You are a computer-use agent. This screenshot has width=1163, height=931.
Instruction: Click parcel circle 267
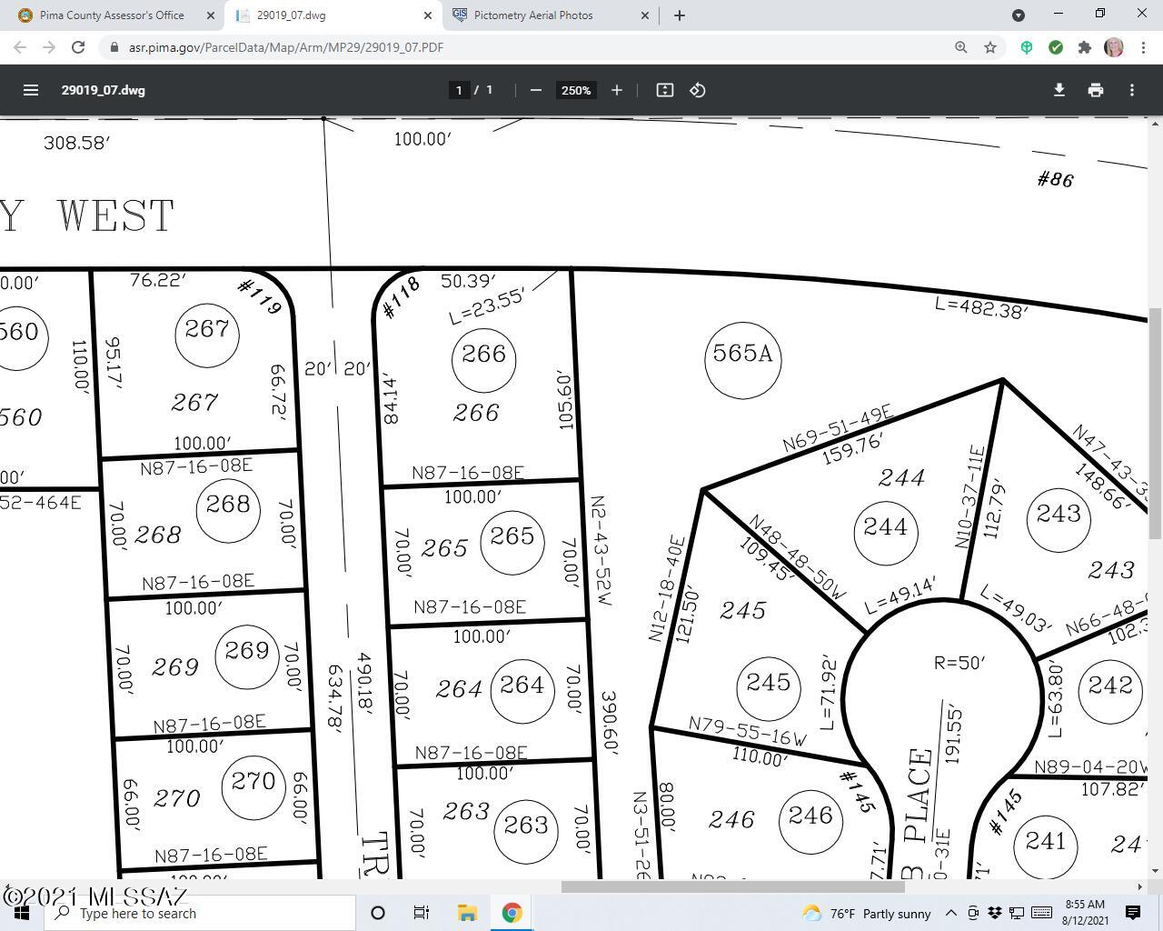point(207,335)
